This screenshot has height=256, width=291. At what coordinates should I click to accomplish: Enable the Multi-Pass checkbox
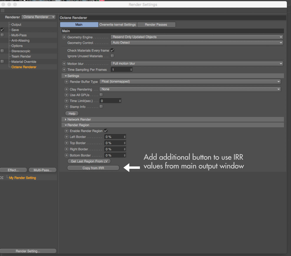coord(2,35)
